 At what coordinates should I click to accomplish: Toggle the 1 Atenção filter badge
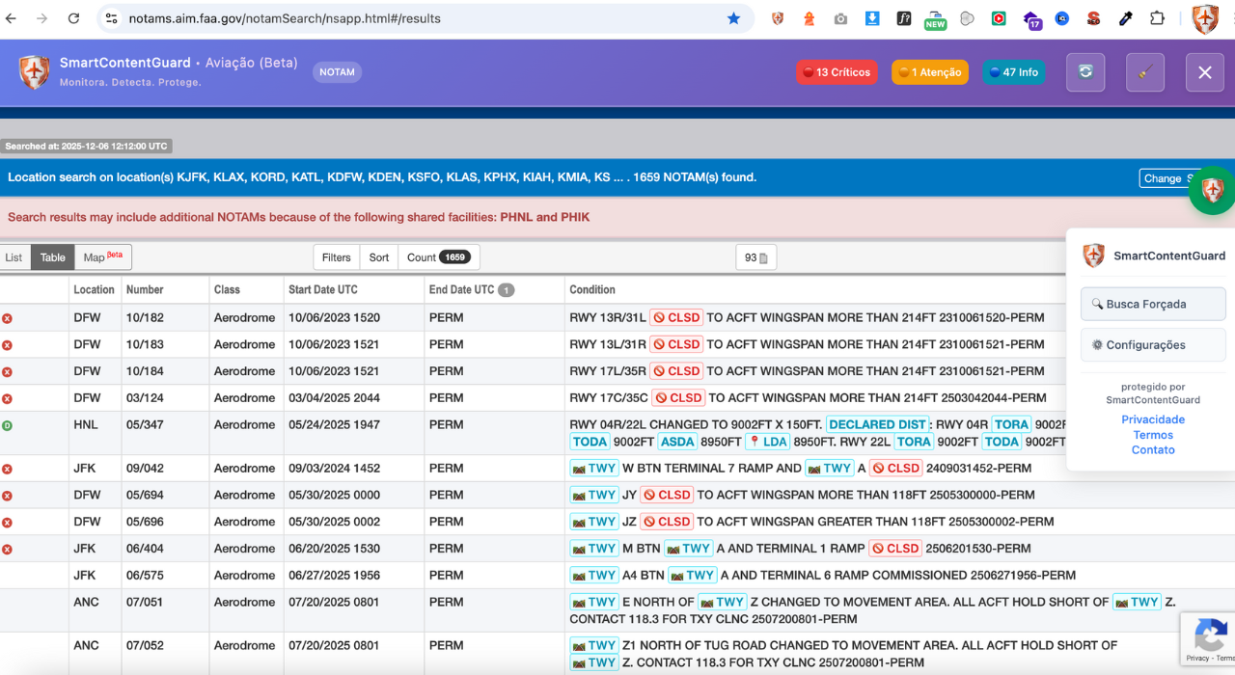coord(929,72)
